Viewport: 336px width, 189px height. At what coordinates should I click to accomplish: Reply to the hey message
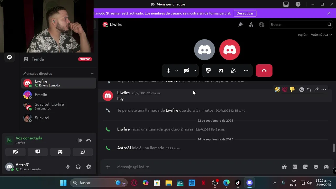coord(309,90)
